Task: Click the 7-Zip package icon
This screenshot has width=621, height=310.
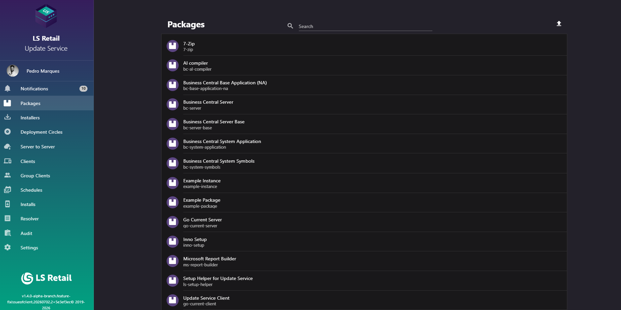Action: click(x=173, y=46)
